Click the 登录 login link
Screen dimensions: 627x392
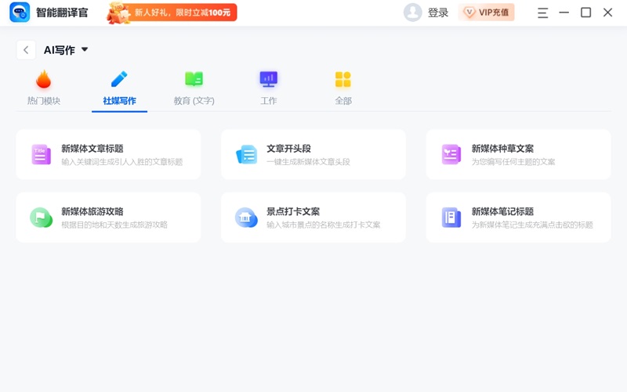click(438, 13)
